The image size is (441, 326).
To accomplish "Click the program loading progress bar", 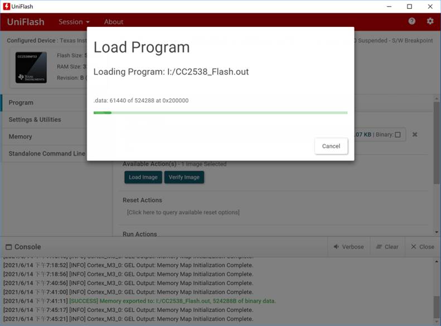I will [x=220, y=113].
